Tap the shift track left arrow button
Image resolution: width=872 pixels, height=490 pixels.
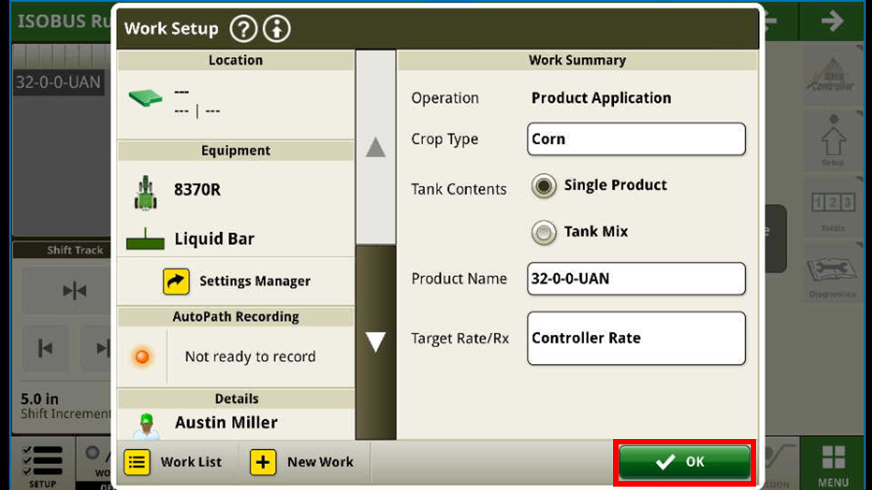[45, 348]
